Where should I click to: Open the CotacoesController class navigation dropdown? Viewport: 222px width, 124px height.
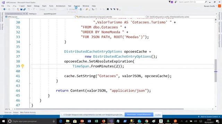[145, 17]
